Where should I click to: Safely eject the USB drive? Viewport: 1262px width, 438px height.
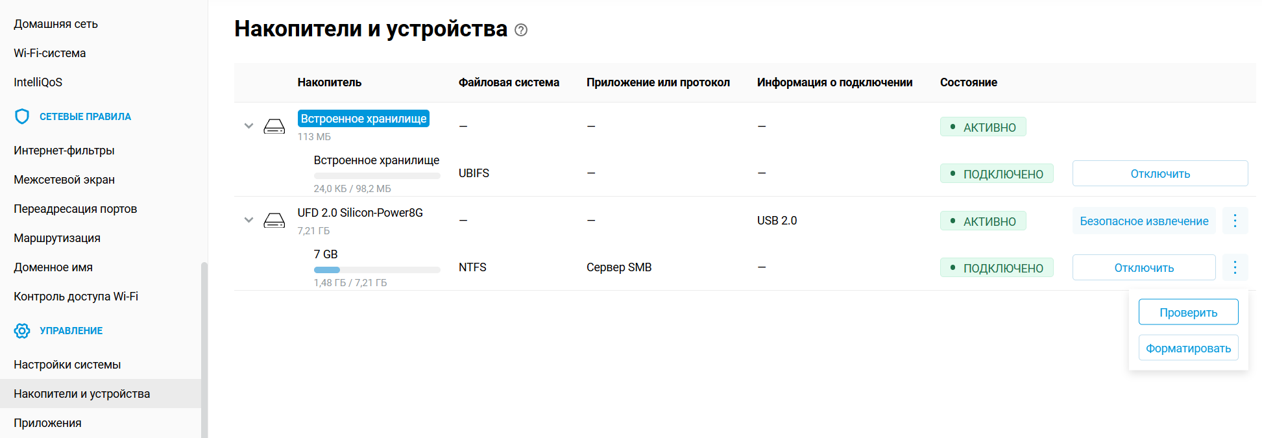(x=1143, y=221)
